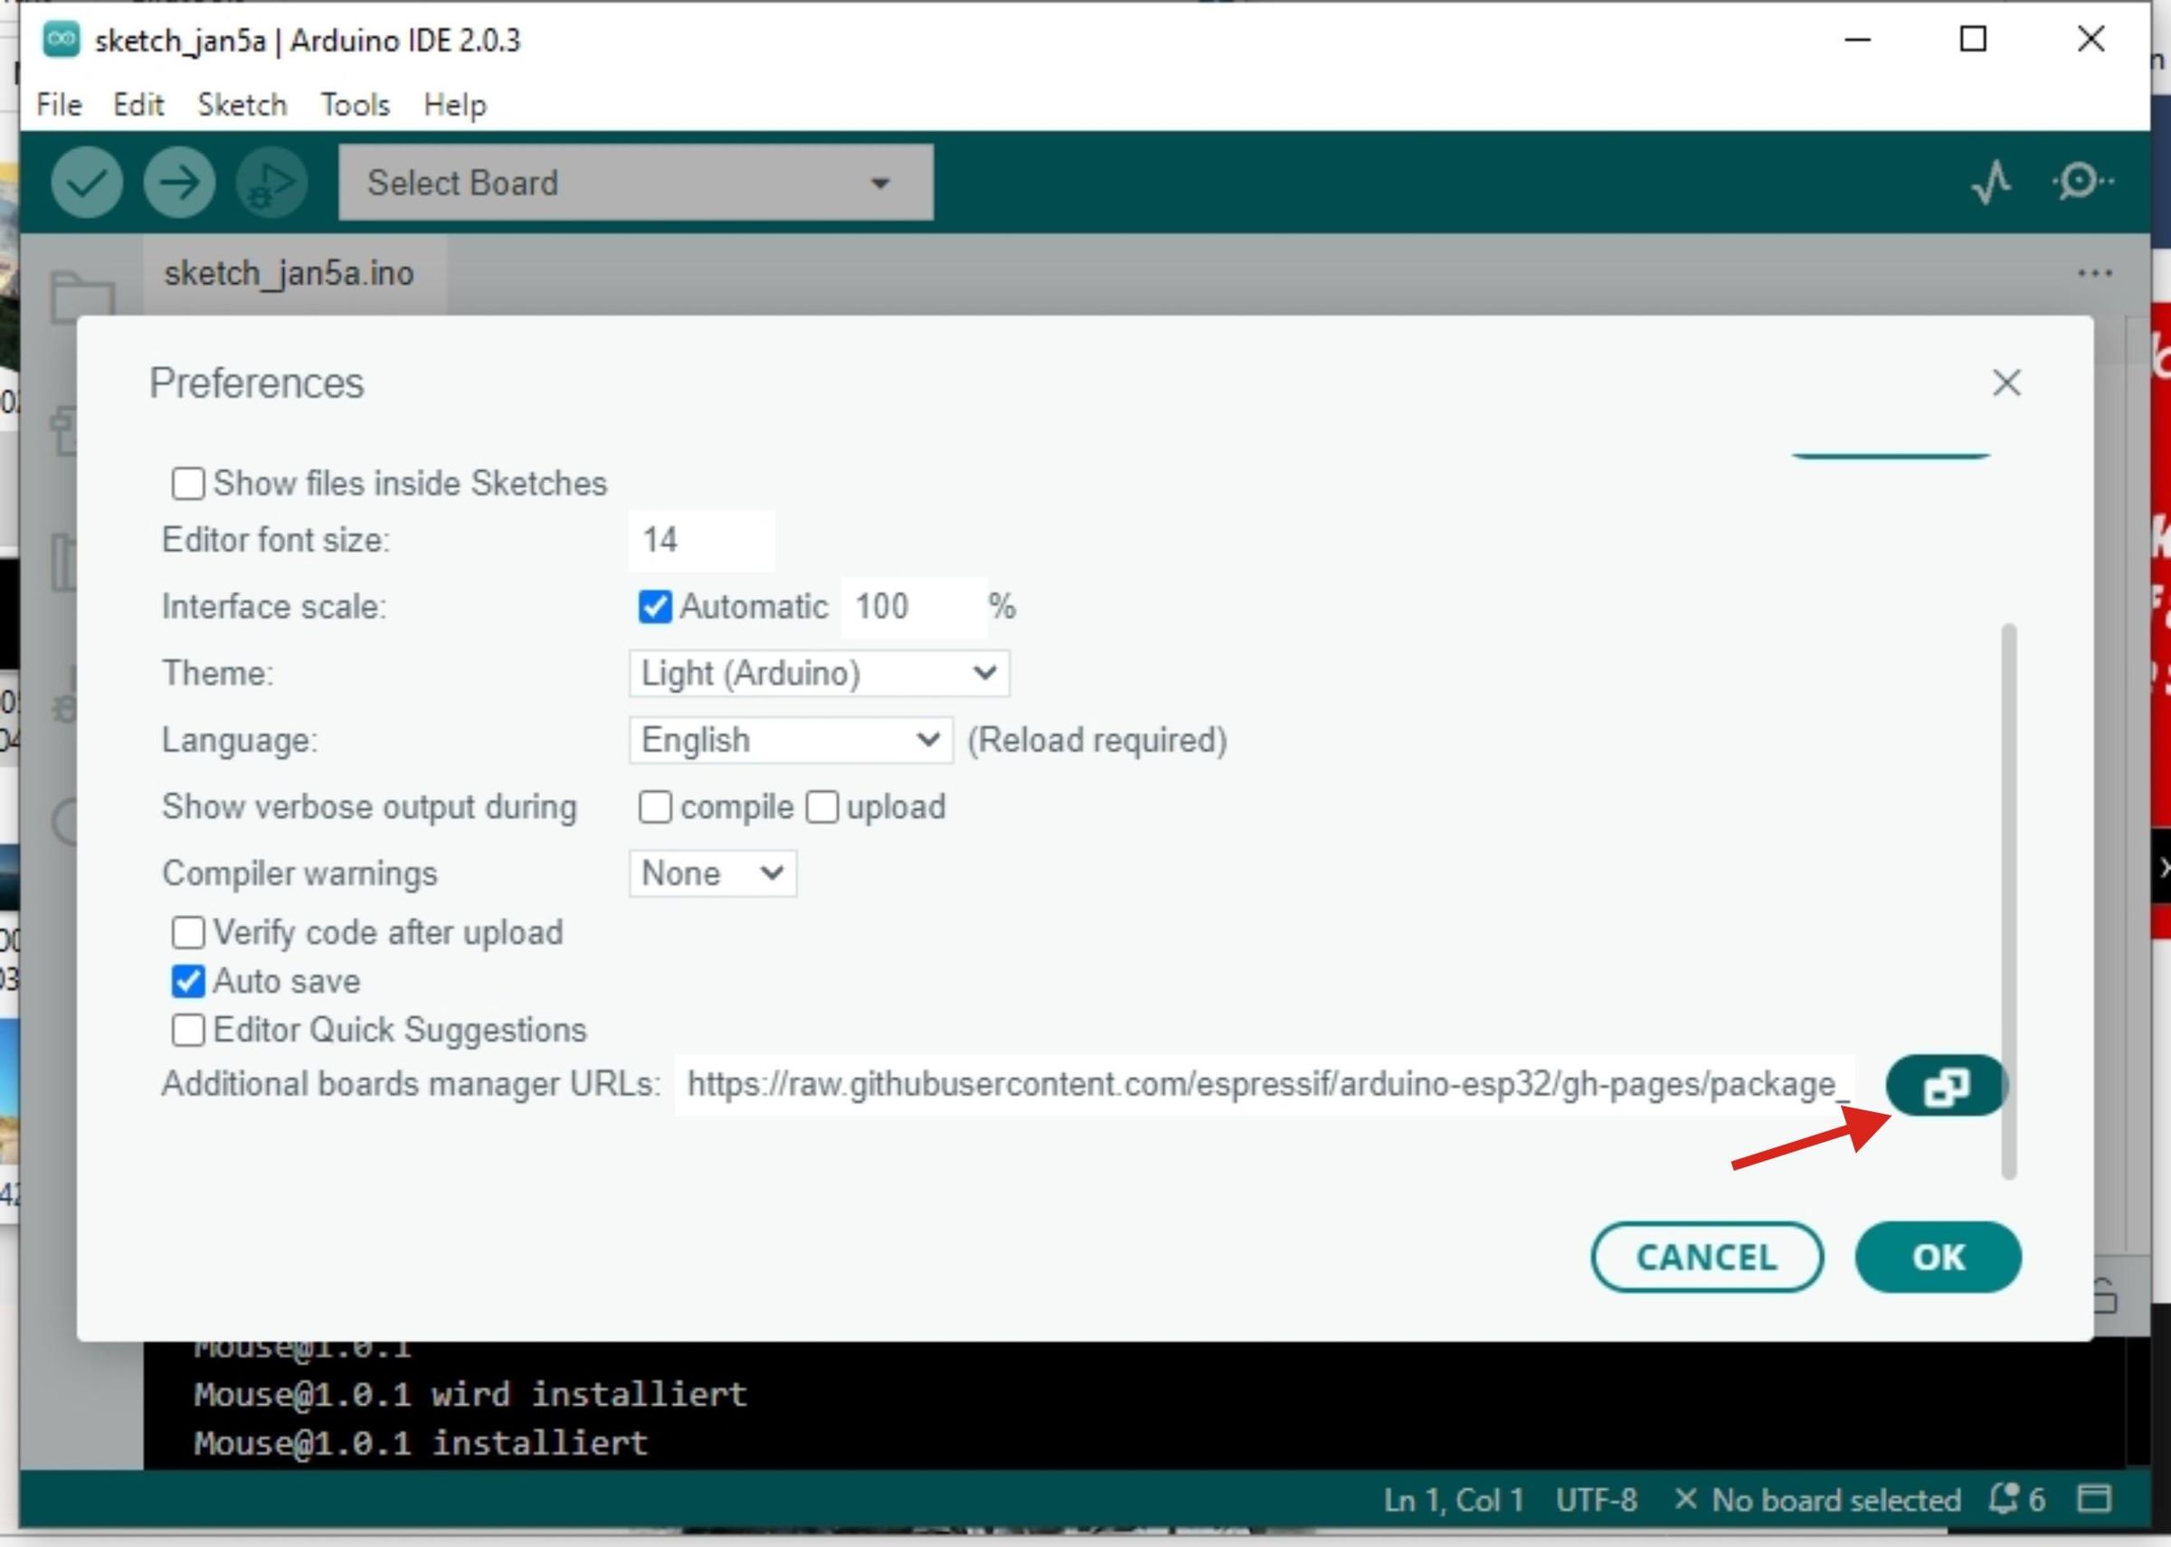Image resolution: width=2171 pixels, height=1547 pixels.
Task: Open the Serial Plotter icon
Action: pyautogui.click(x=1991, y=182)
